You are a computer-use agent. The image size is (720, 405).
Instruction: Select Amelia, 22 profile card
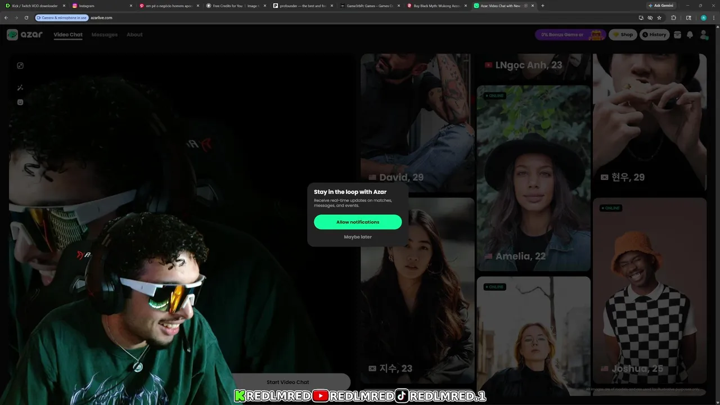[x=534, y=178]
